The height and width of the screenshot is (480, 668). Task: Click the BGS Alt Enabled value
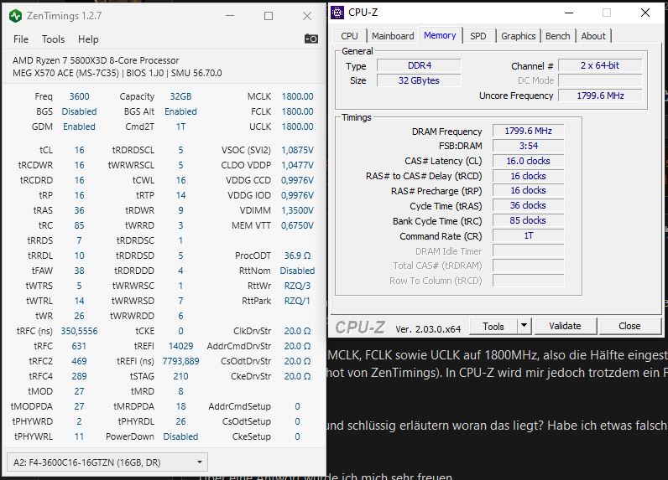pyautogui.click(x=180, y=111)
